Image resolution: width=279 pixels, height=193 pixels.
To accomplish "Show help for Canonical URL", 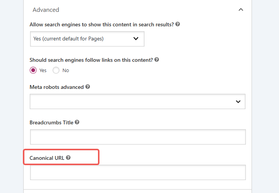I will coord(68,158).
